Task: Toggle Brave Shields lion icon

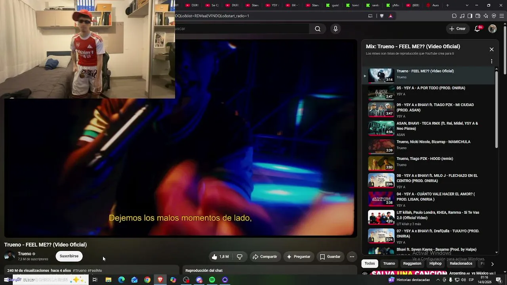Action: click(382, 16)
